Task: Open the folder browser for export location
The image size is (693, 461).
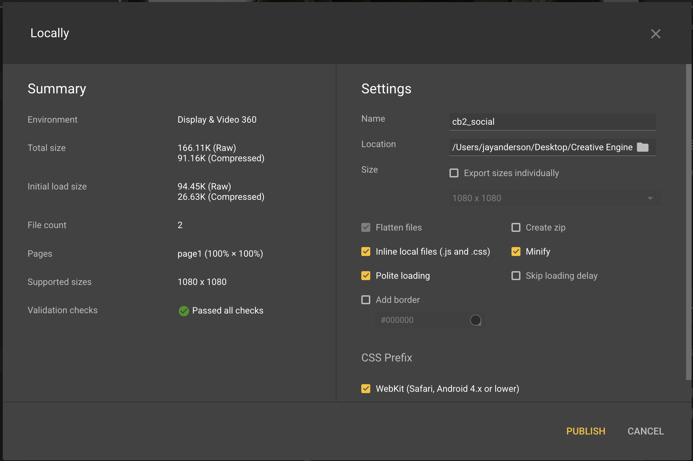Action: (x=643, y=147)
